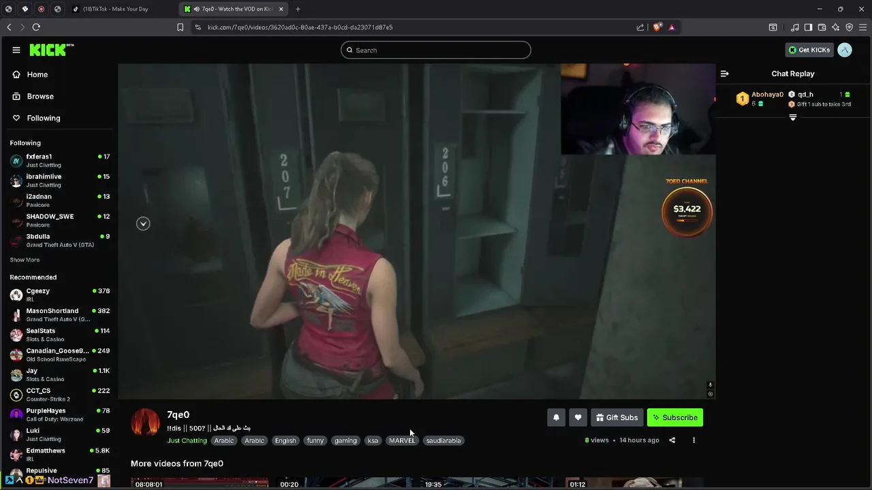Click the share video icon
The image size is (872, 490).
point(672,440)
